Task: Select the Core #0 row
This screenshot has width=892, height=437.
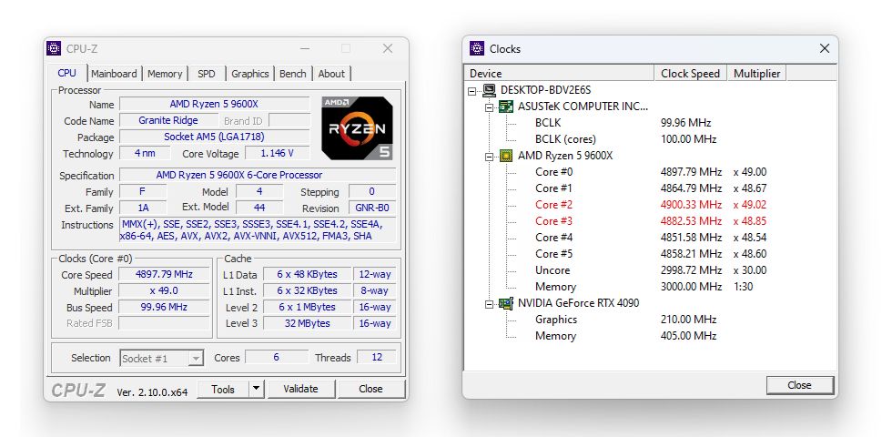Action: [x=554, y=172]
